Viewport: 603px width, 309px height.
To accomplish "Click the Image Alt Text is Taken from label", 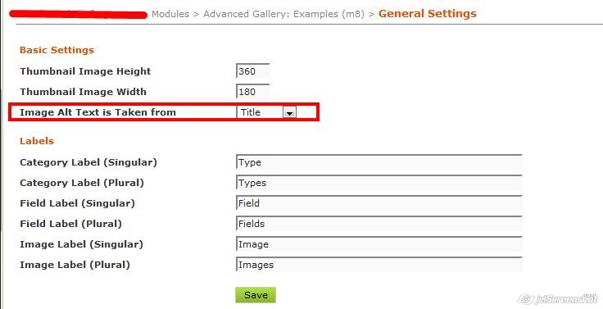I will click(x=97, y=112).
